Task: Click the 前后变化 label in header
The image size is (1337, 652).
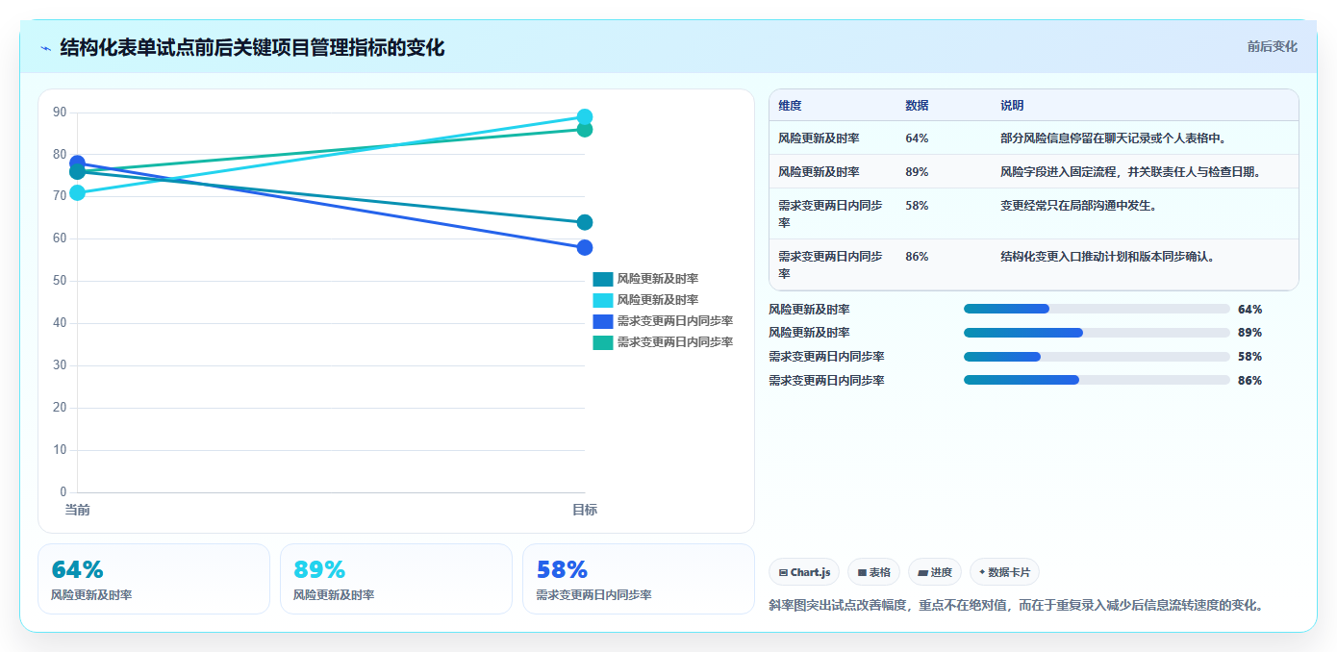Action: [1272, 46]
